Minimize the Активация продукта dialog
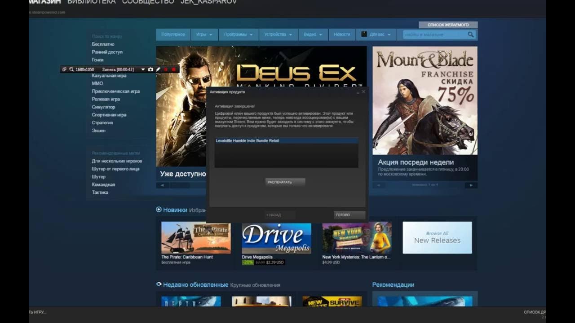 (358, 92)
